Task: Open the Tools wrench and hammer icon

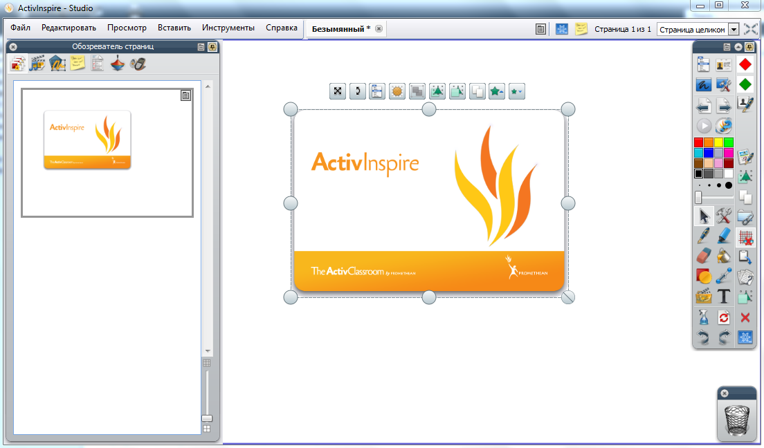Action: click(x=724, y=216)
